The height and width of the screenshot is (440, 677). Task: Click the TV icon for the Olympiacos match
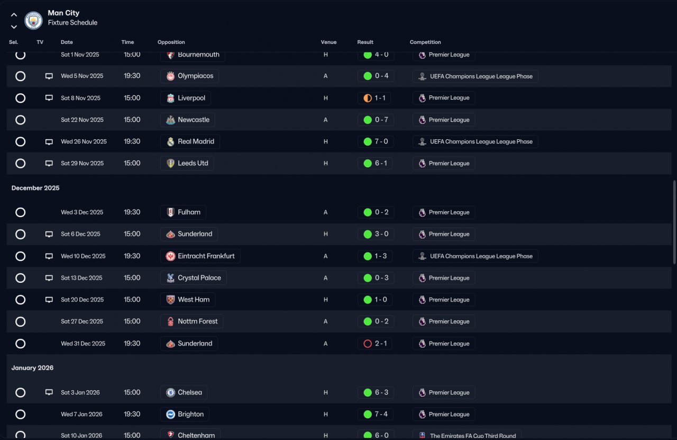(49, 76)
